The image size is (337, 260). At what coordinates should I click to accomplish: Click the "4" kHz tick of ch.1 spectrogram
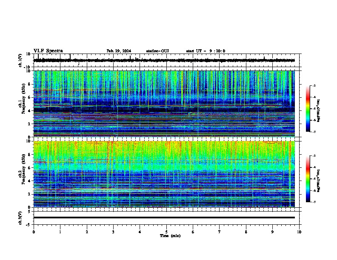[x=30, y=111]
